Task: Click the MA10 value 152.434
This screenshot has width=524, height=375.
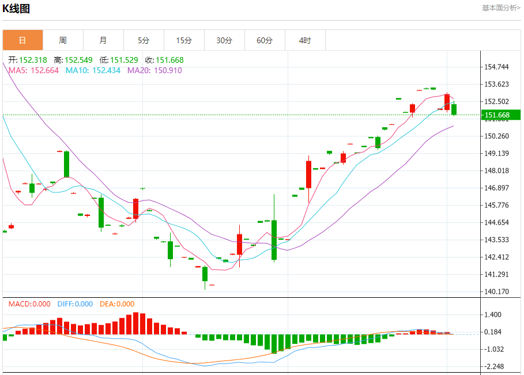Action: coord(106,70)
